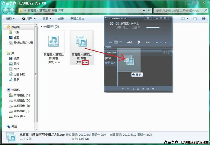Adjust the TTPlayer volume slider
The image size is (210, 145).
pyautogui.click(x=155, y=27)
